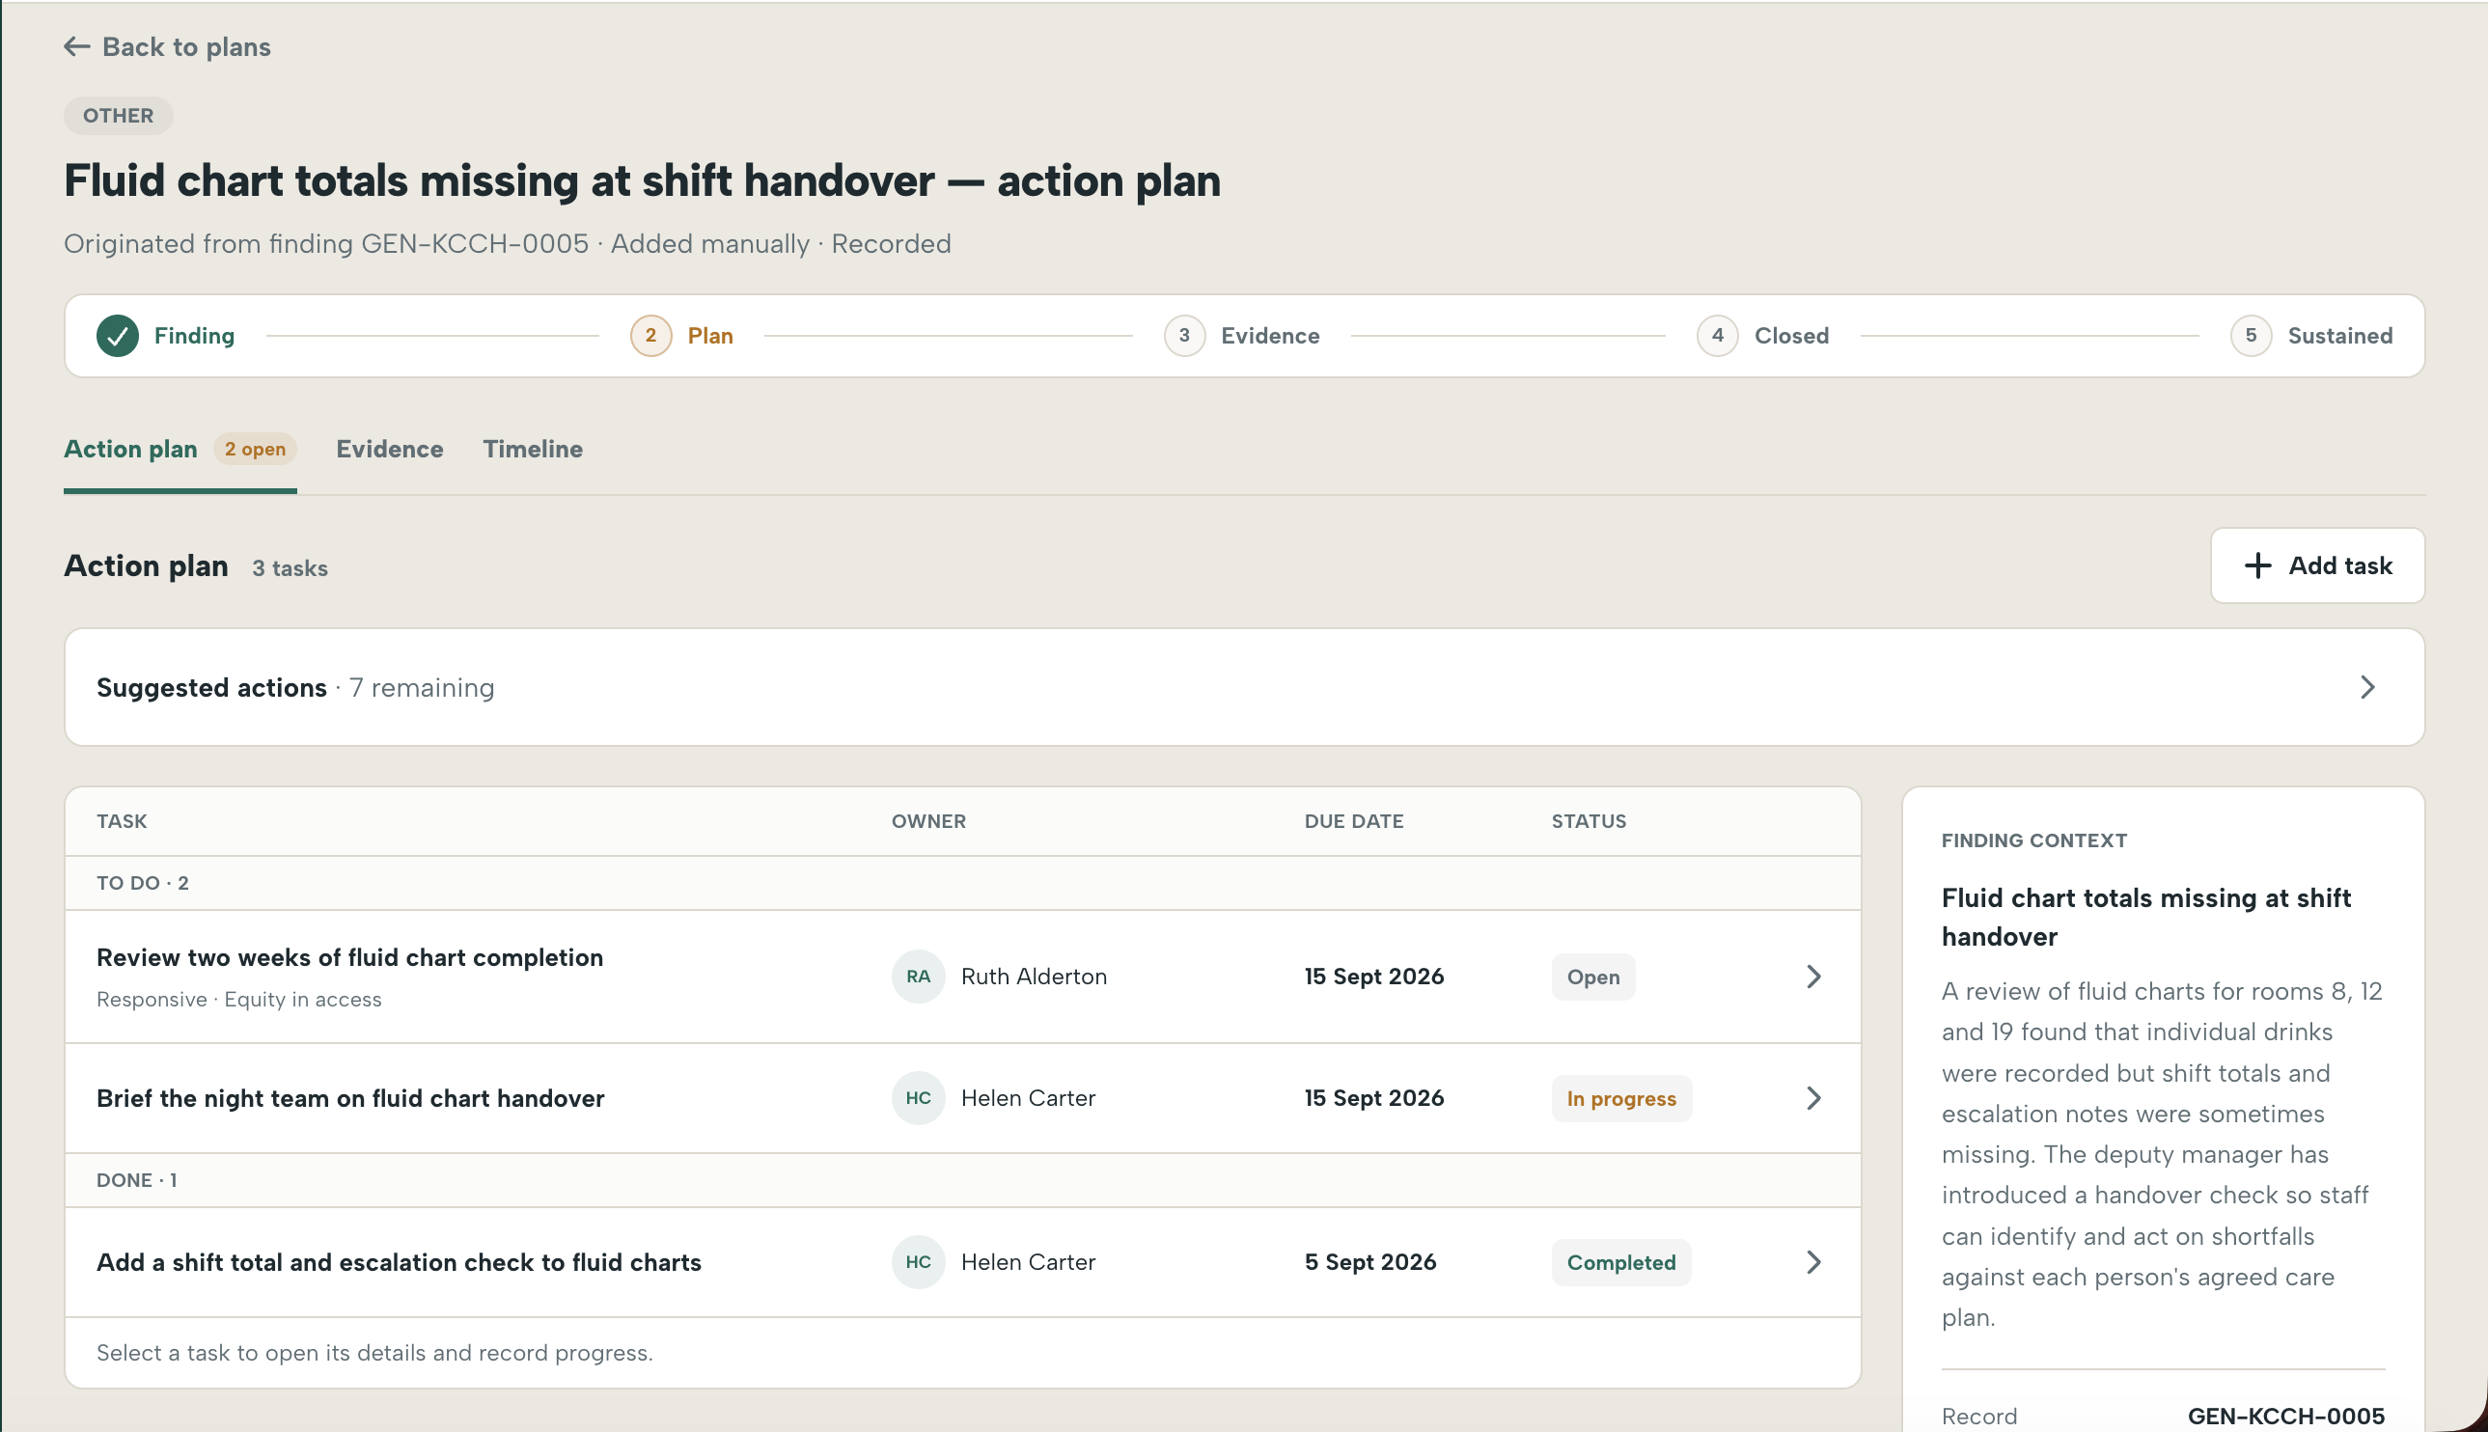Click Suggested actions 7 remaining label
2488x1432 pixels.
295,687
